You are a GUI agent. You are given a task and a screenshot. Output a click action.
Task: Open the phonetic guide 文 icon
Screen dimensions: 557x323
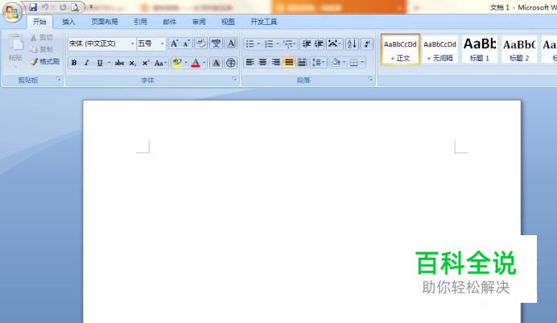coord(216,43)
